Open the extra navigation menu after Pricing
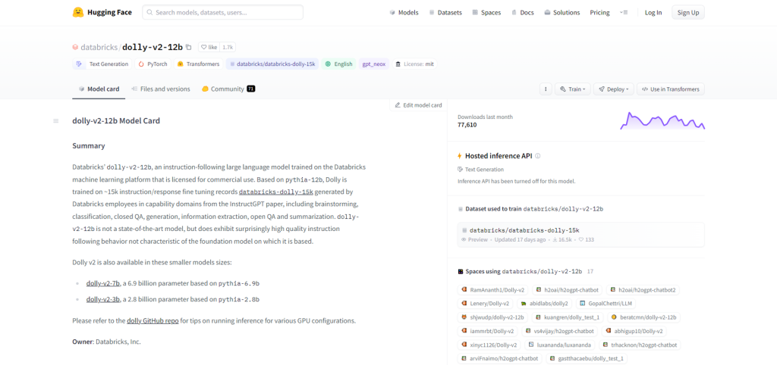 624,12
